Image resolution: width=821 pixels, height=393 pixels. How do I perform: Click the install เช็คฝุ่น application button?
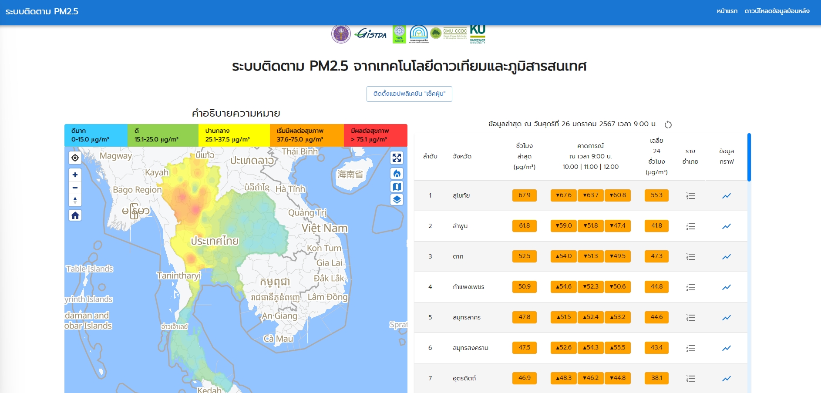pos(409,94)
